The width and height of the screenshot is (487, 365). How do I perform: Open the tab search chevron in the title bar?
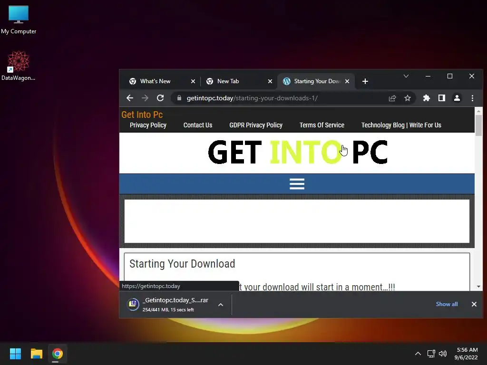[406, 76]
